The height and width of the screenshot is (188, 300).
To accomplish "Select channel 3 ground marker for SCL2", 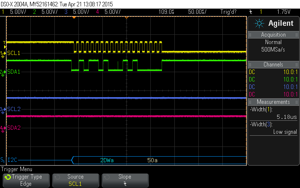I will tap(3, 110).
